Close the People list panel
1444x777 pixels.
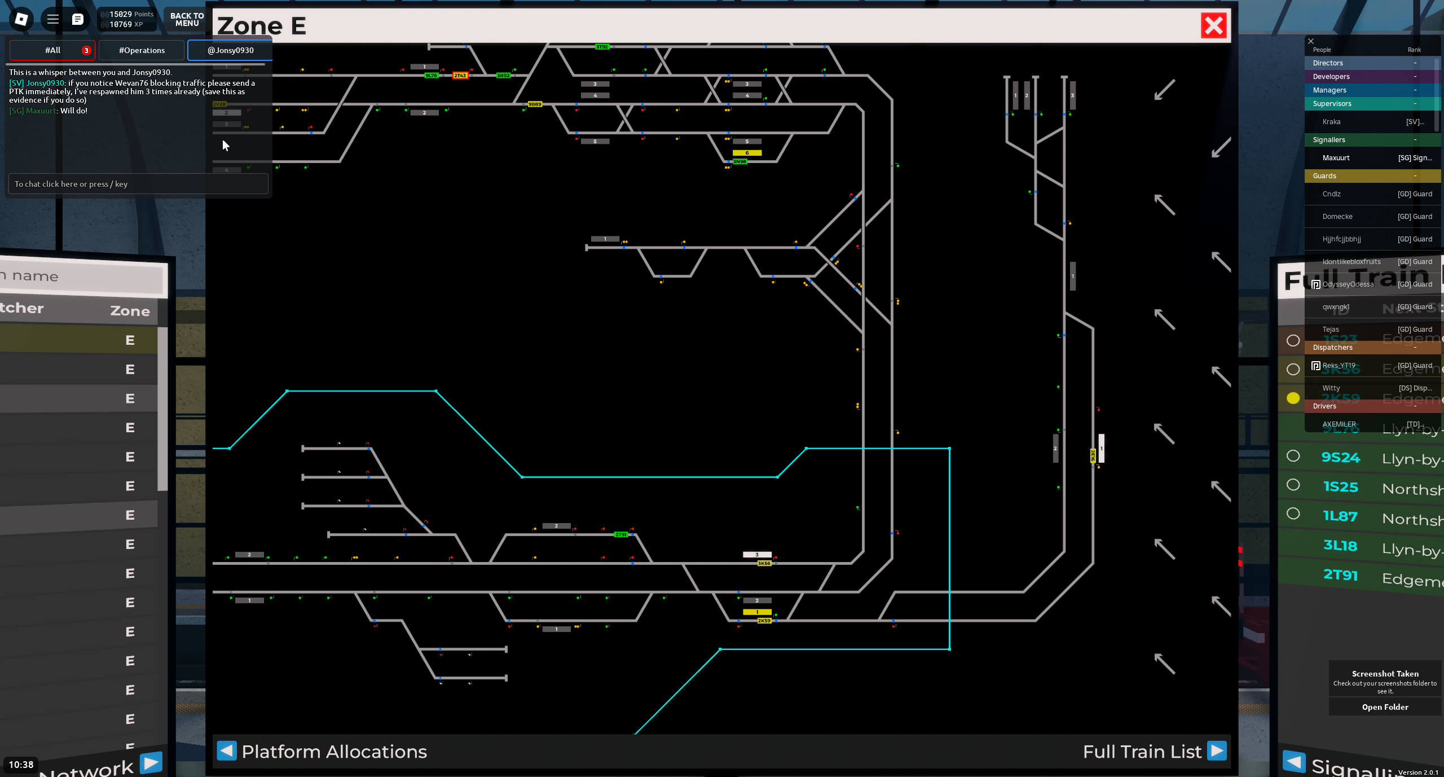coord(1311,41)
